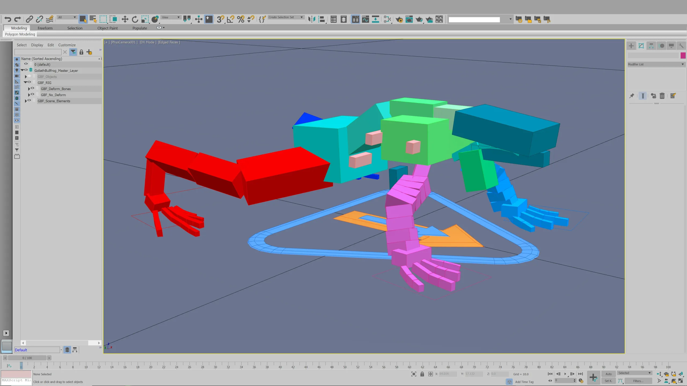This screenshot has height=386, width=687.
Task: Click the Mirror tool icon
Action: click(x=312, y=19)
